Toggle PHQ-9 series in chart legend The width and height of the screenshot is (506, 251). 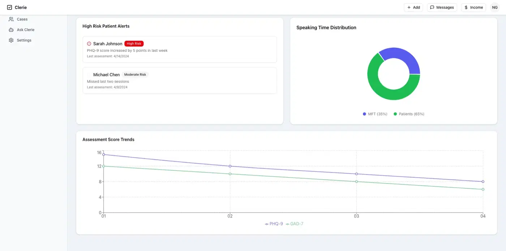pos(274,224)
